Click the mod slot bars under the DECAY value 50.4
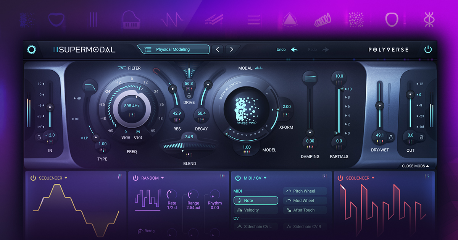The image size is (458, 240). tap(202, 120)
